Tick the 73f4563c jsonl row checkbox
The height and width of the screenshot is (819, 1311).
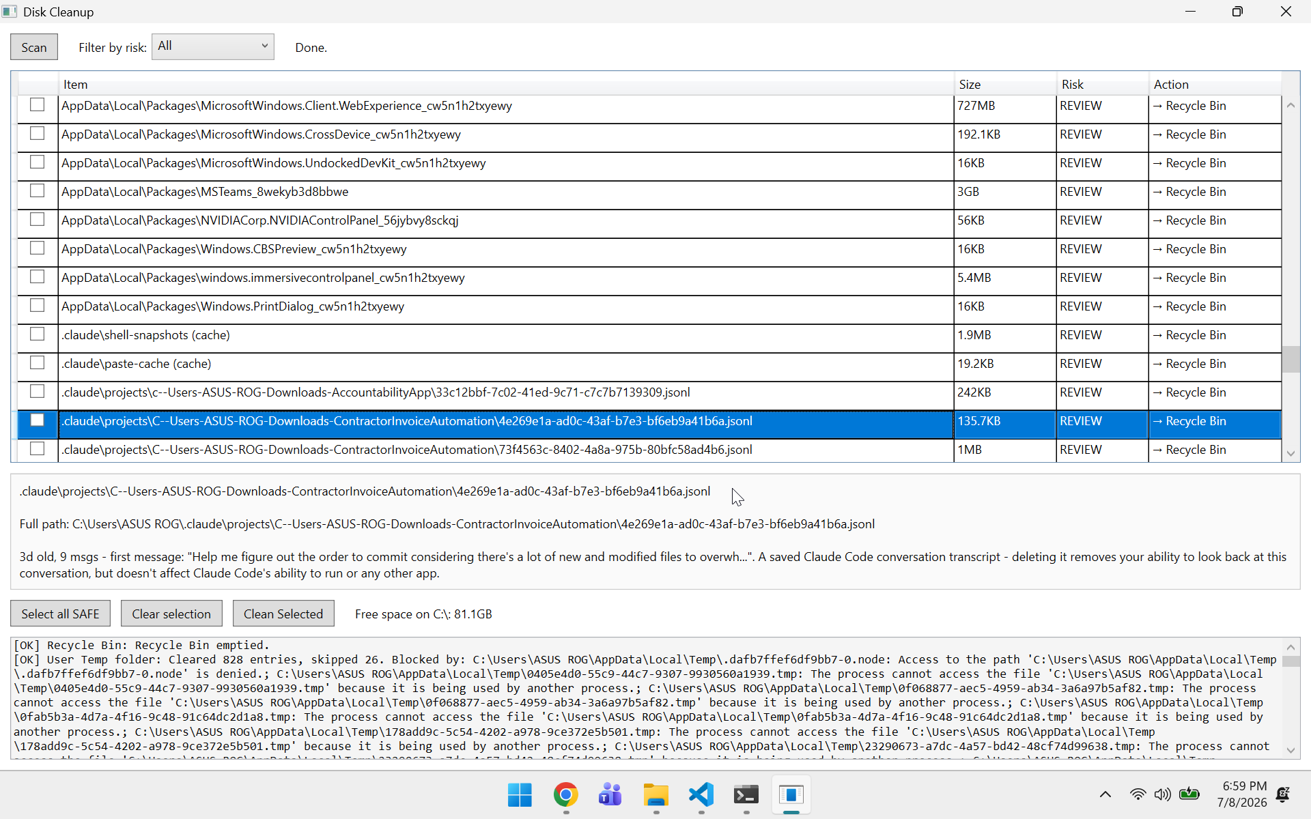pos(38,448)
